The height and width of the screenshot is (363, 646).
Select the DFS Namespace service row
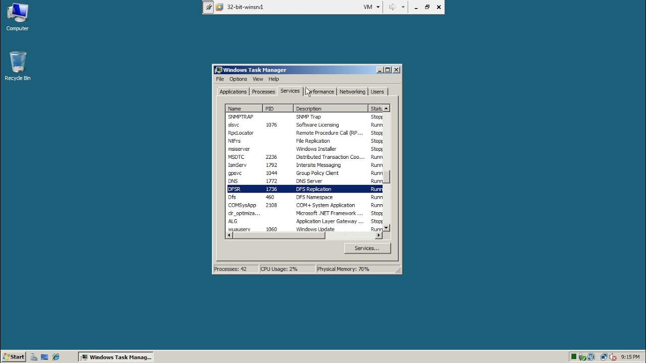click(304, 198)
